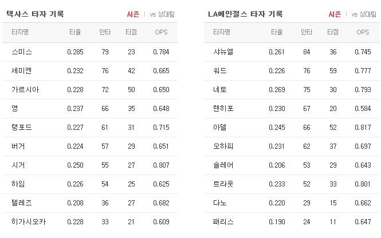The width and height of the screenshot is (381, 238).
Task: Select batter 랭포드
Action: 22,128
